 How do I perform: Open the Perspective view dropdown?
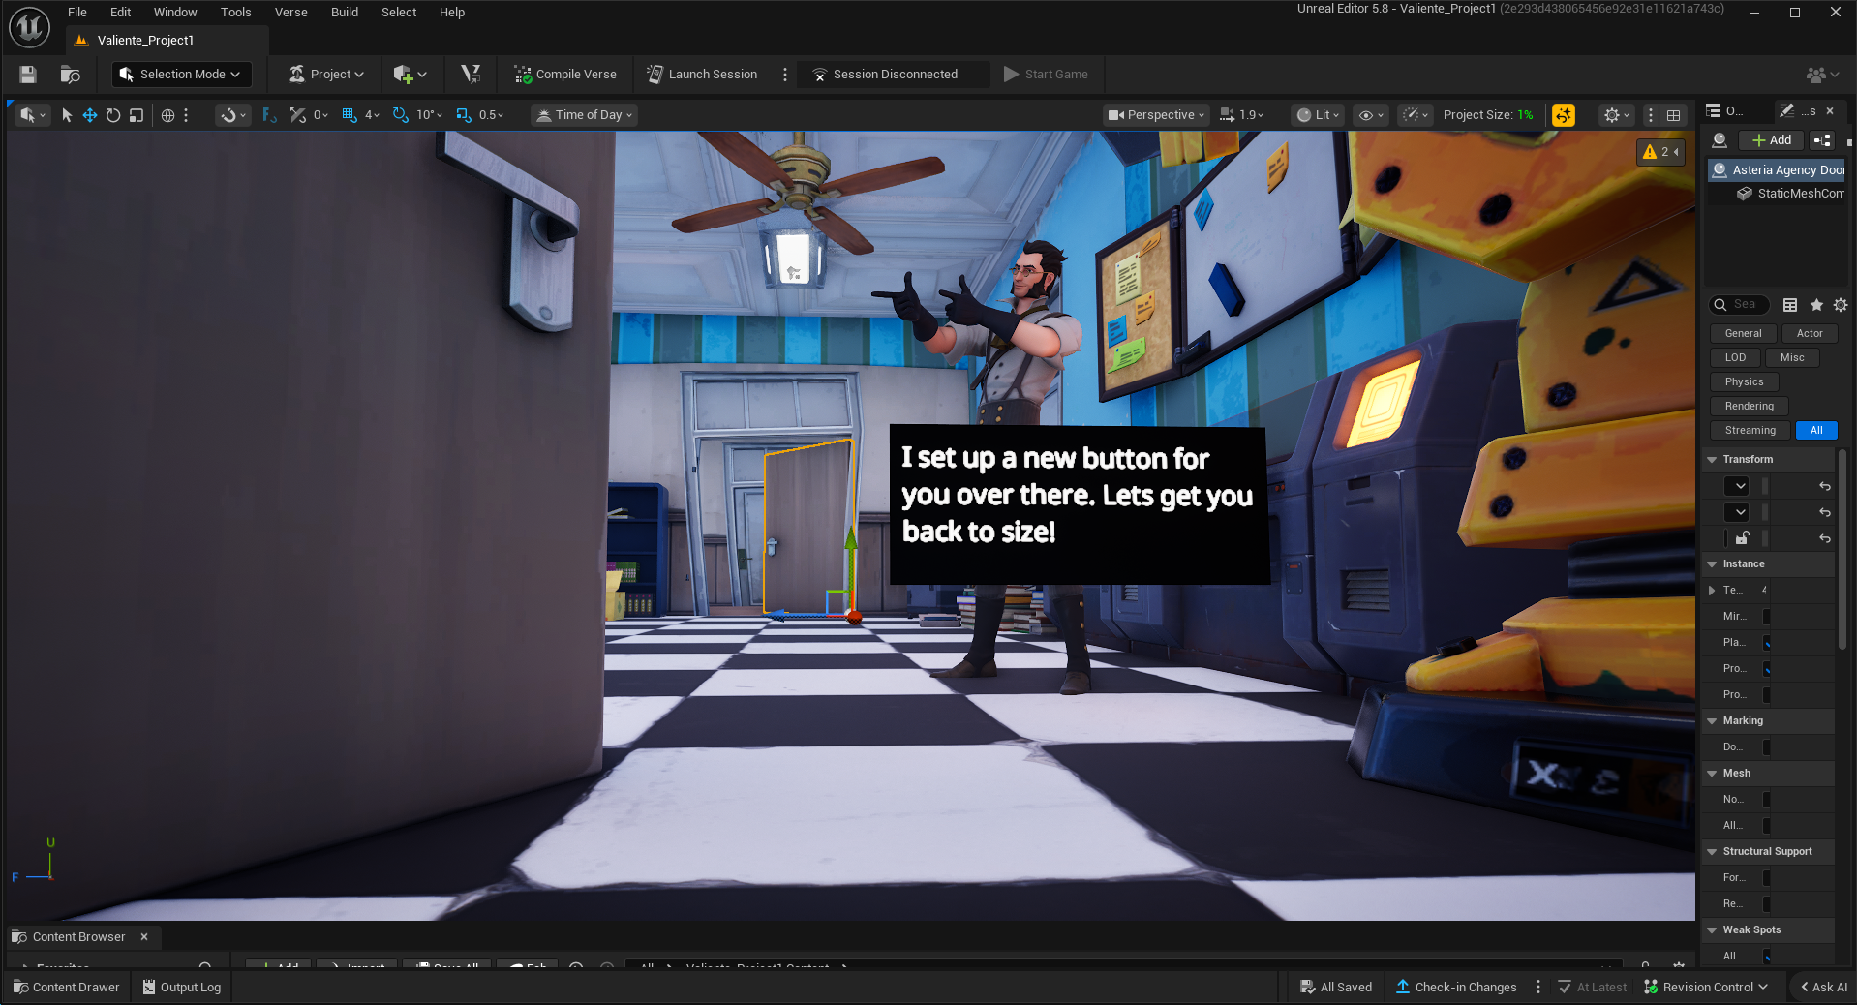pyautogui.click(x=1157, y=115)
